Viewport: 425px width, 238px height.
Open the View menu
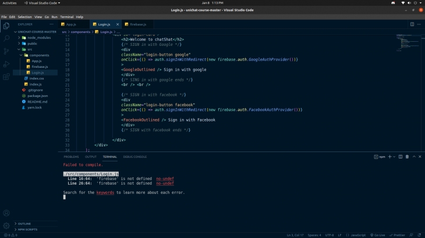[38, 17]
